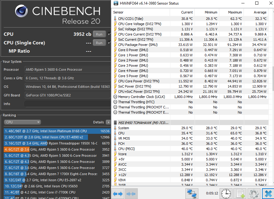Expand ranking Details with the arrow button

coord(108,122)
